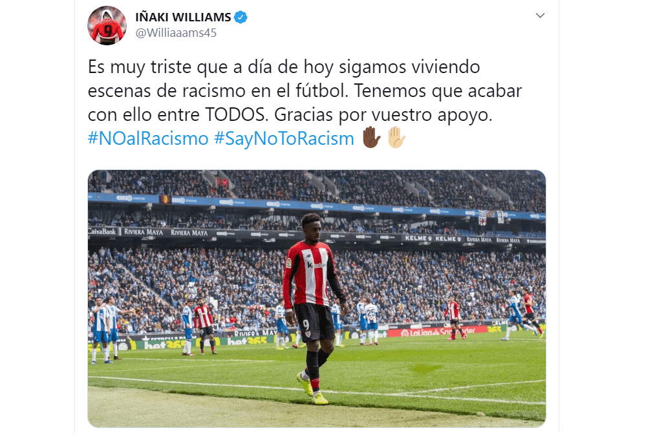Expand the tweet options chevron

coord(540,16)
